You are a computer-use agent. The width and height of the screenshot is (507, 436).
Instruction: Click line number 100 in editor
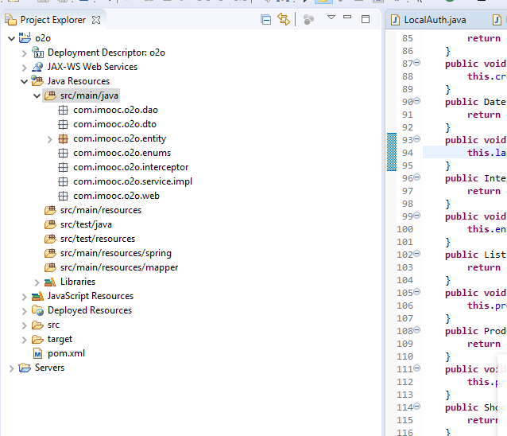(x=404, y=229)
